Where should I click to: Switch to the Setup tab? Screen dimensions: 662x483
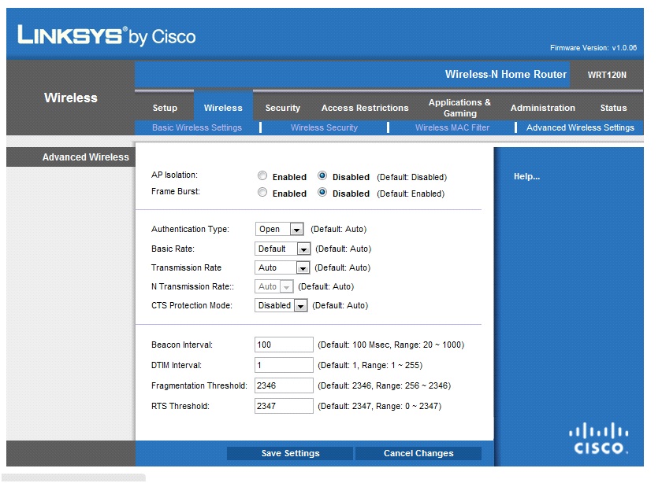click(x=165, y=108)
